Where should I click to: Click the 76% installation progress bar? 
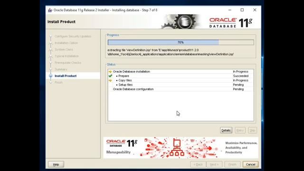click(x=180, y=42)
